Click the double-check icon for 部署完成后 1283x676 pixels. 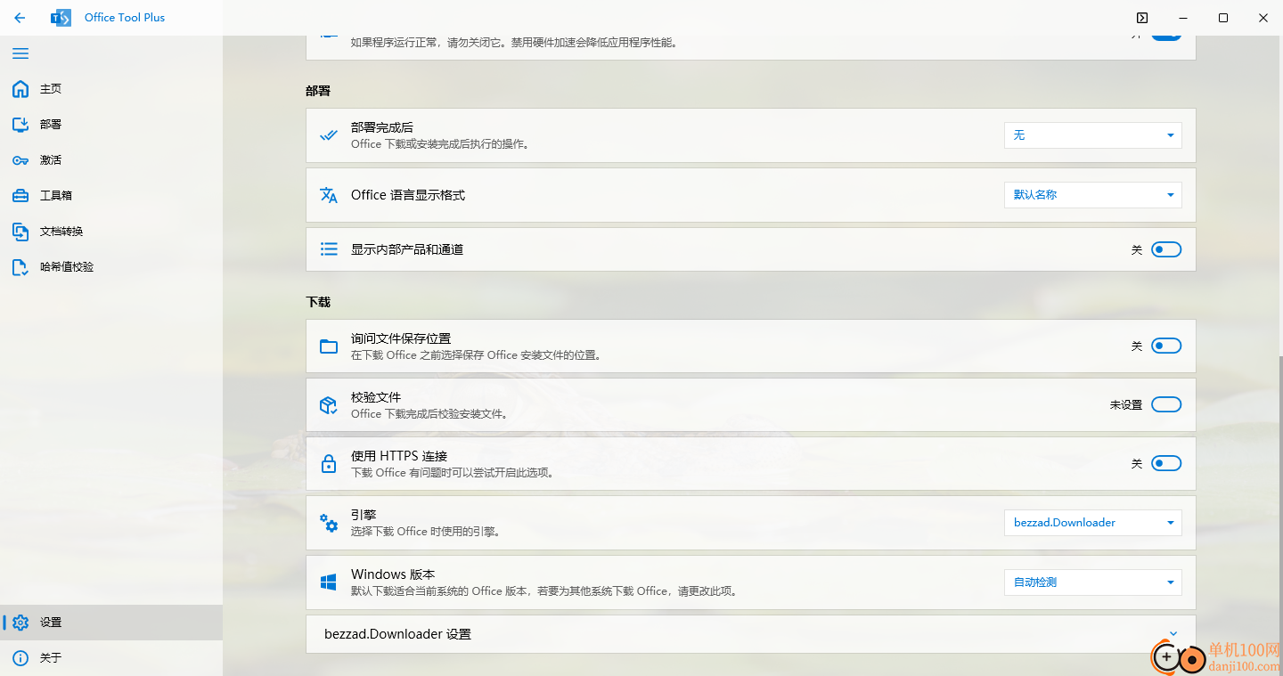click(x=329, y=135)
